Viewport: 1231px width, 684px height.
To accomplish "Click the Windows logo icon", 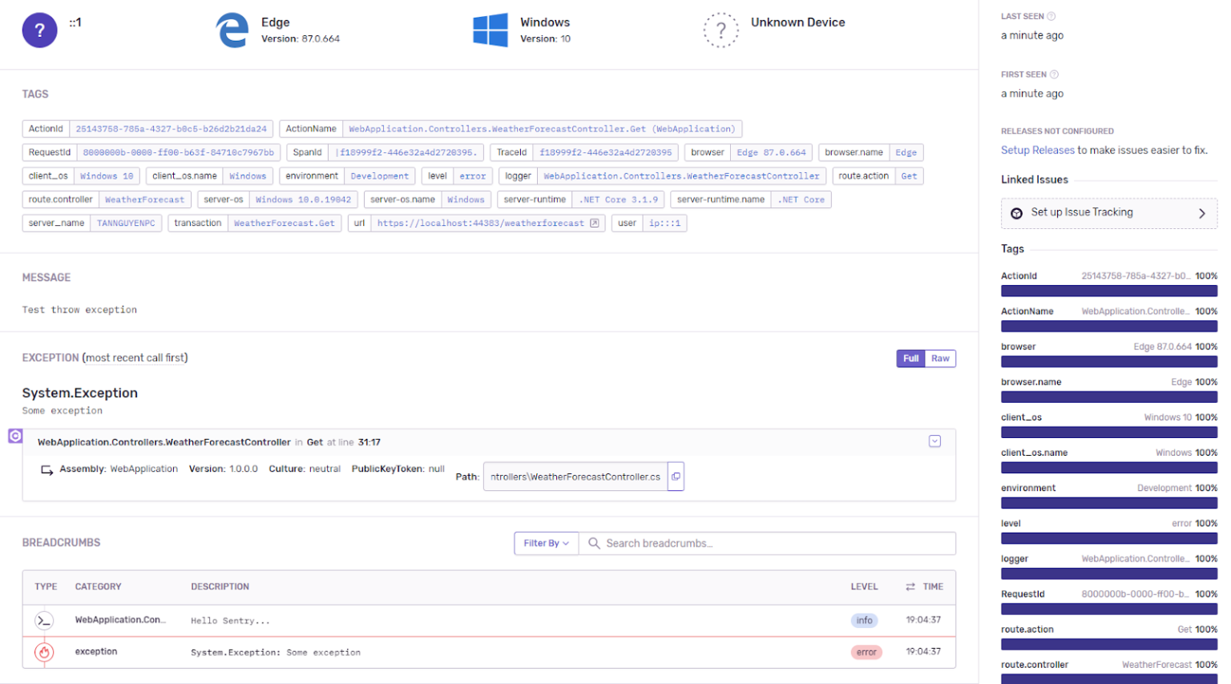I will click(490, 30).
